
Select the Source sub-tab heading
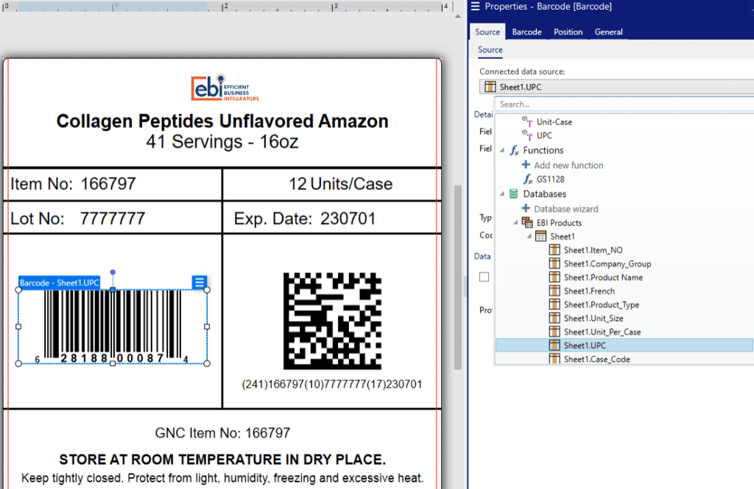point(490,50)
